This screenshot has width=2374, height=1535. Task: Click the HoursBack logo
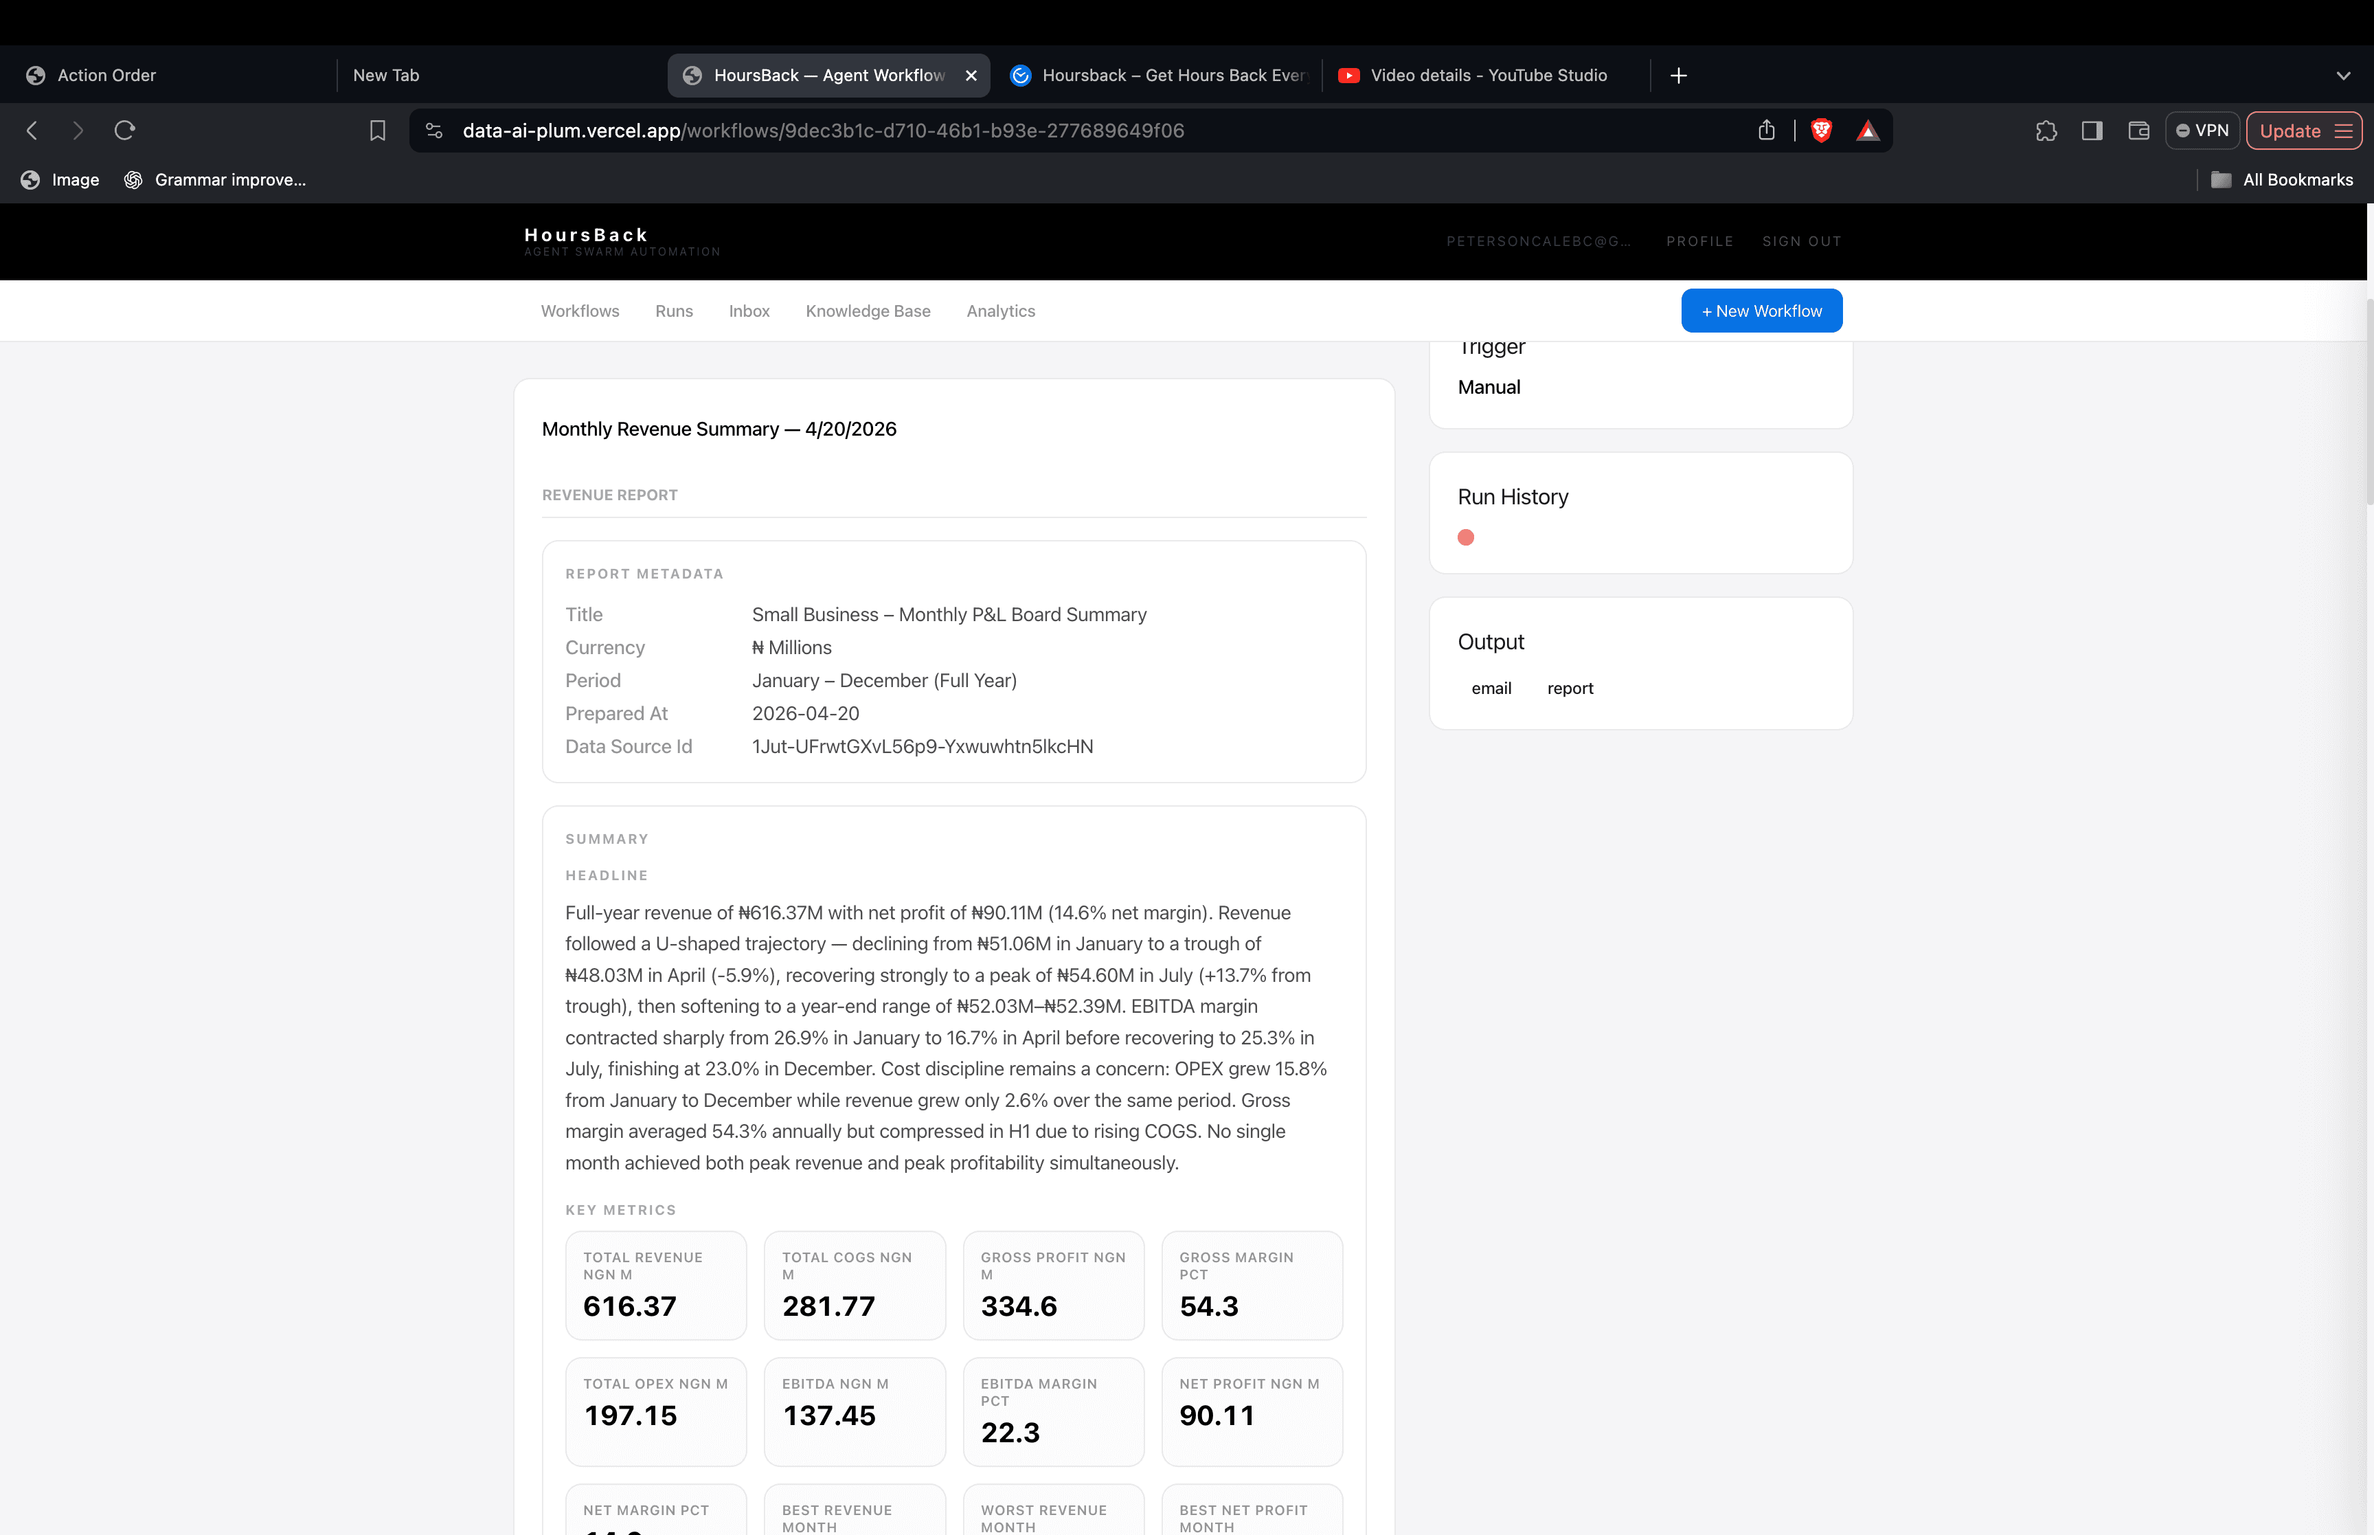pyautogui.click(x=622, y=241)
